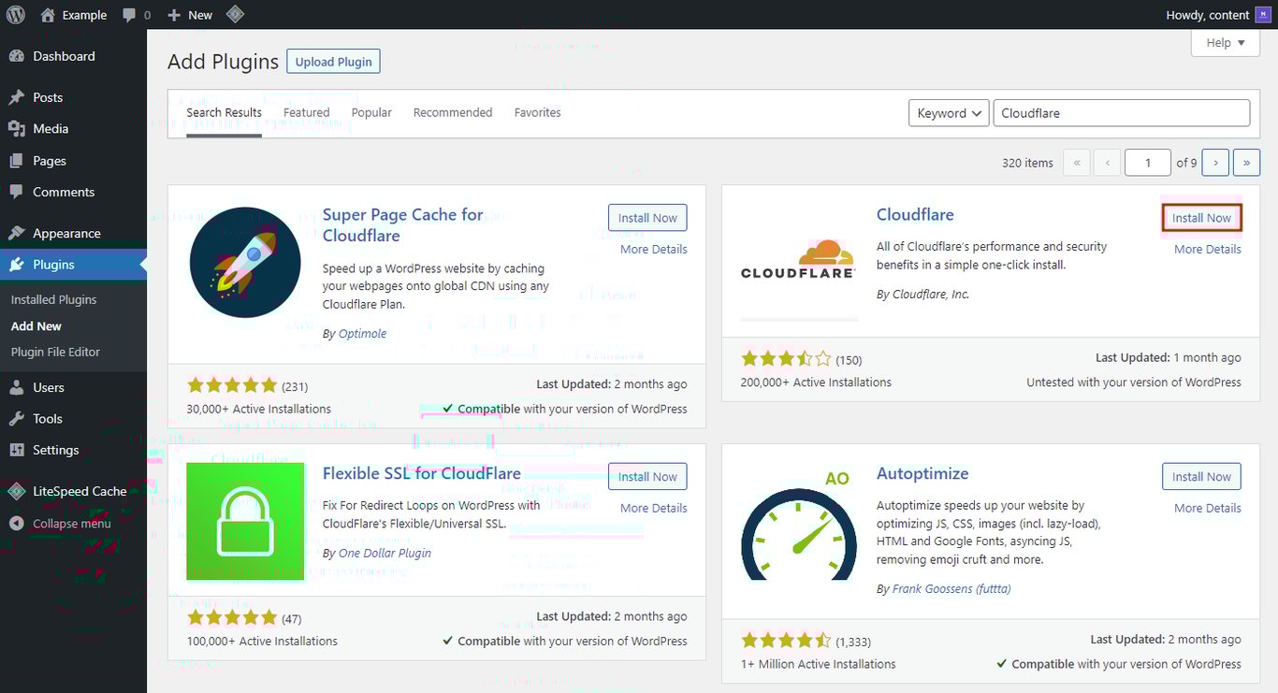
Task: Install the Cloudflare plugin
Action: click(1201, 217)
